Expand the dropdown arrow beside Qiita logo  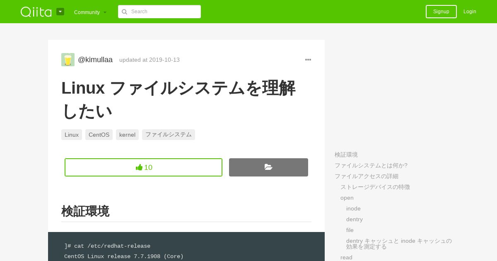click(x=60, y=12)
